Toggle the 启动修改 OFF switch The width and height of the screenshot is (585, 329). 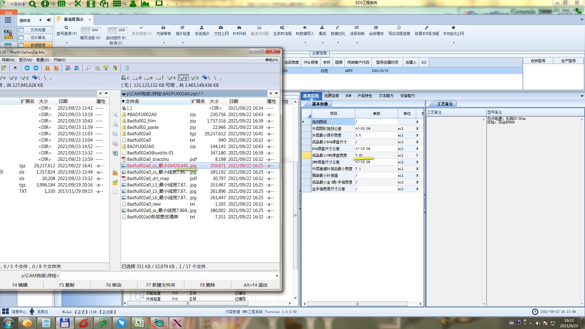click(117, 30)
